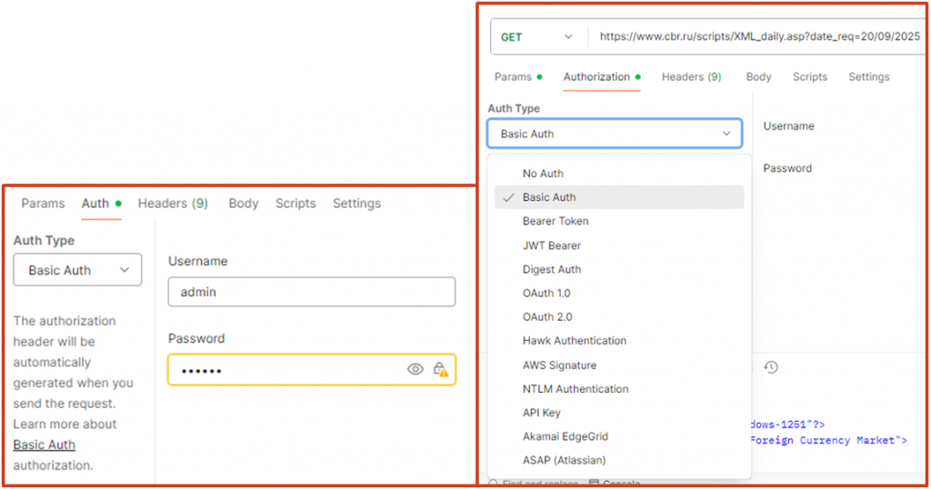Select Hawk Authentication option
This screenshot has width=931, height=489.
pos(575,341)
